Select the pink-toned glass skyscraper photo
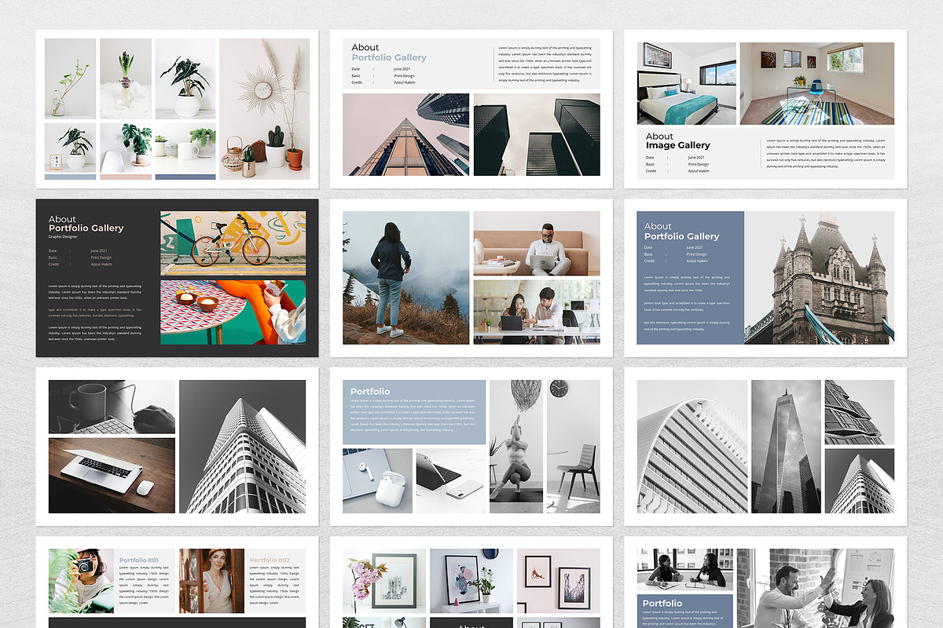The height and width of the screenshot is (628, 943). pyautogui.click(x=406, y=134)
